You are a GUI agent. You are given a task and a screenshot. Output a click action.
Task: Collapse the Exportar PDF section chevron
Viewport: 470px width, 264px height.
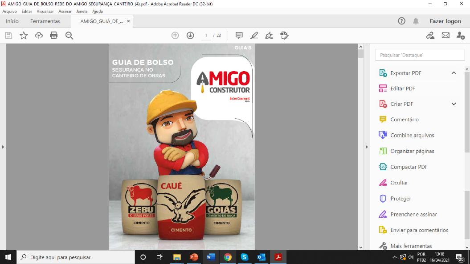[454, 72]
